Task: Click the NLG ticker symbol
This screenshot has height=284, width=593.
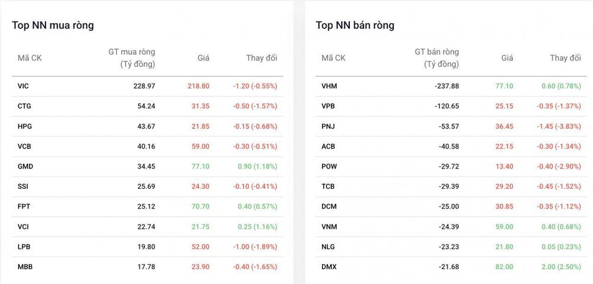Action: [329, 247]
